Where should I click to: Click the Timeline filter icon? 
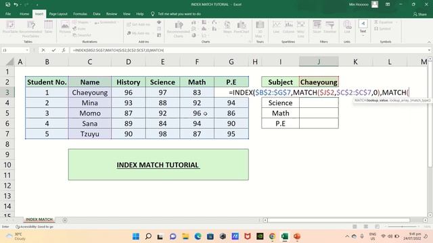click(329, 27)
